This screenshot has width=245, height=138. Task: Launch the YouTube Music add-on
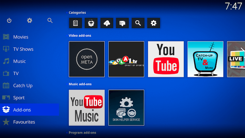(x=87, y=108)
